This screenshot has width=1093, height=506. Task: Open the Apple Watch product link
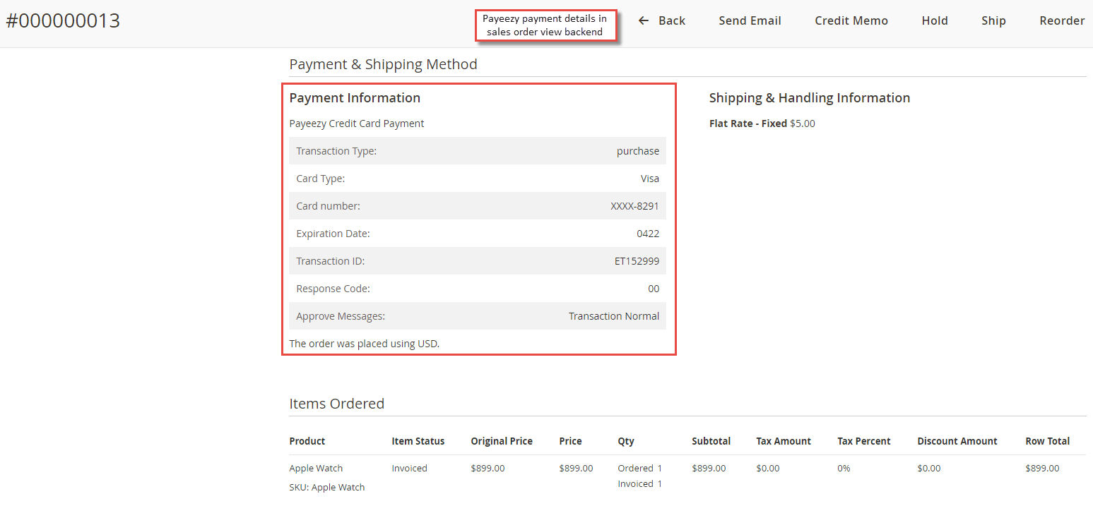point(315,468)
